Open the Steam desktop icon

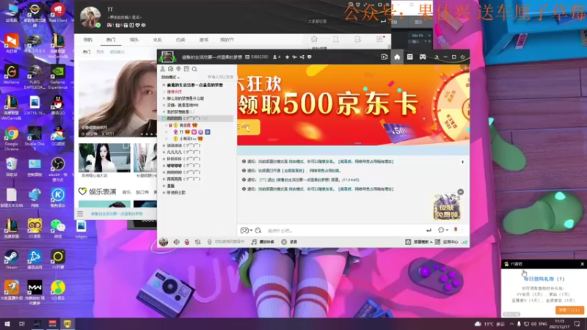[x=11, y=260]
